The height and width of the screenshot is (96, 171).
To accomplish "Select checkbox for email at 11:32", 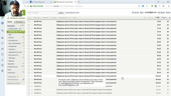I will (29, 35).
